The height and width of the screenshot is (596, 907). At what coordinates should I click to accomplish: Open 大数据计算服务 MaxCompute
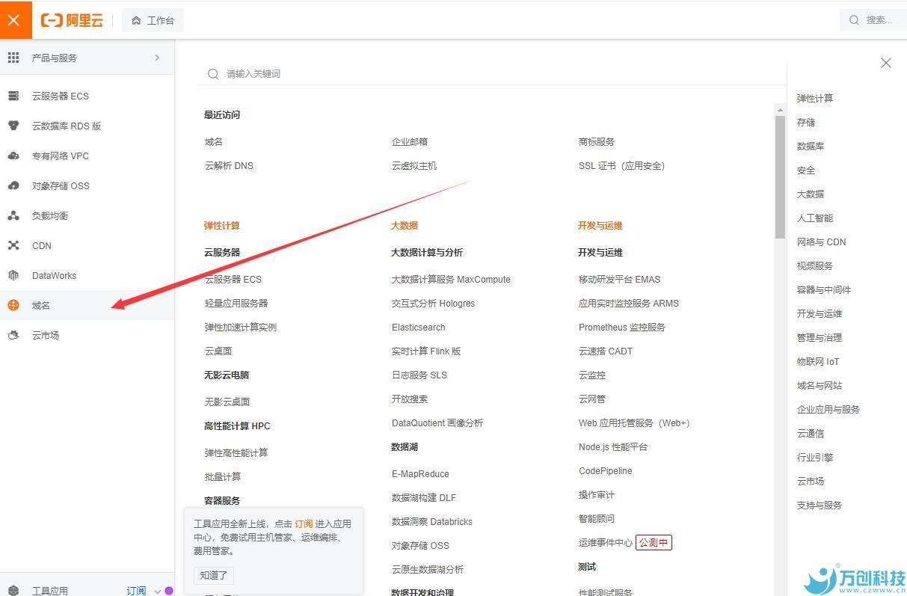[451, 279]
